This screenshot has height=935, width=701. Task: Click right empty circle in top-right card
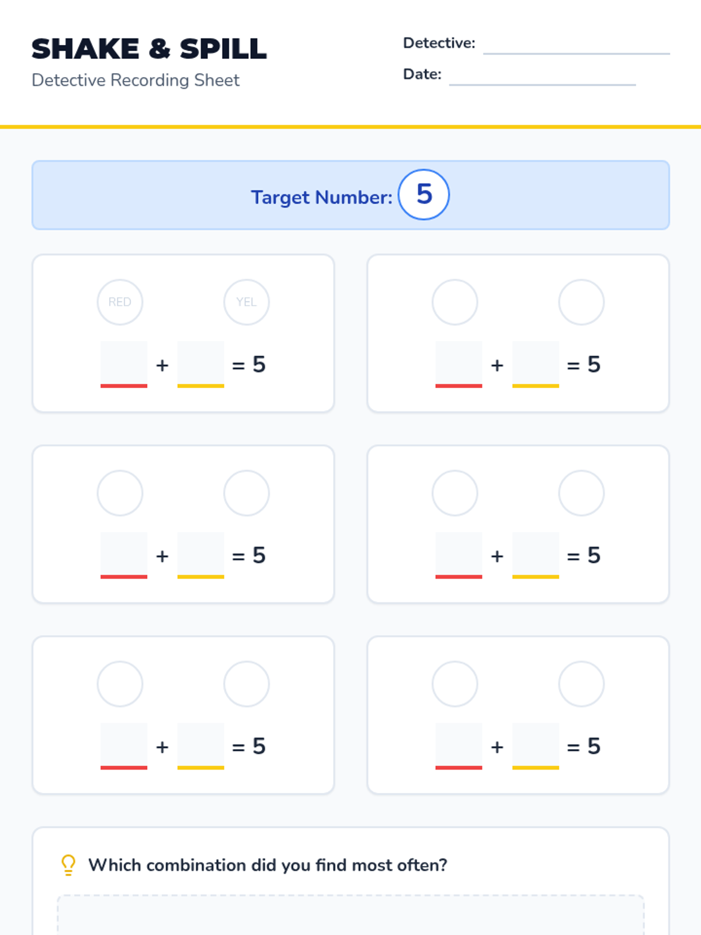click(x=581, y=302)
